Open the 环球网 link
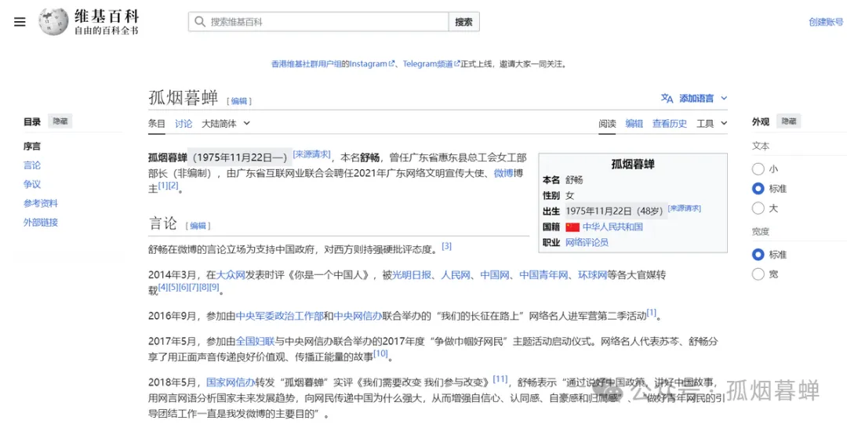Screen dimensions: 847x424 click(x=593, y=275)
